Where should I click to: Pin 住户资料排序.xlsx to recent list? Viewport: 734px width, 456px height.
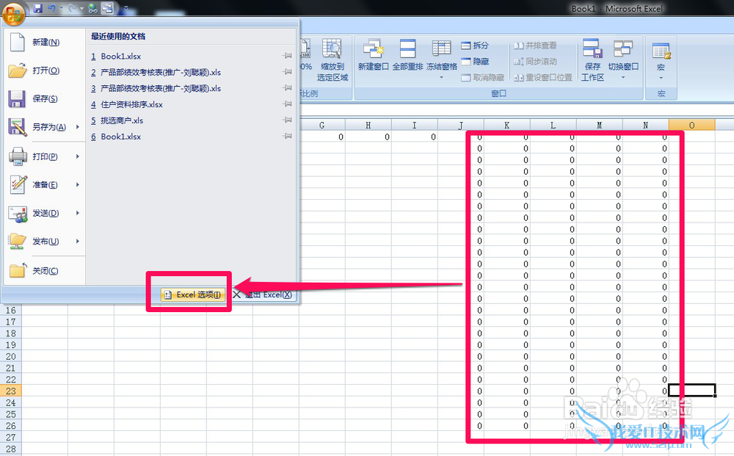pyautogui.click(x=288, y=104)
